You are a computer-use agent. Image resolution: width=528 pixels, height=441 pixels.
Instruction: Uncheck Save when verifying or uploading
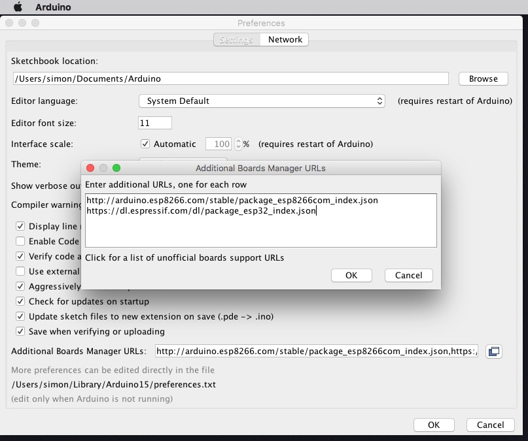(20, 331)
